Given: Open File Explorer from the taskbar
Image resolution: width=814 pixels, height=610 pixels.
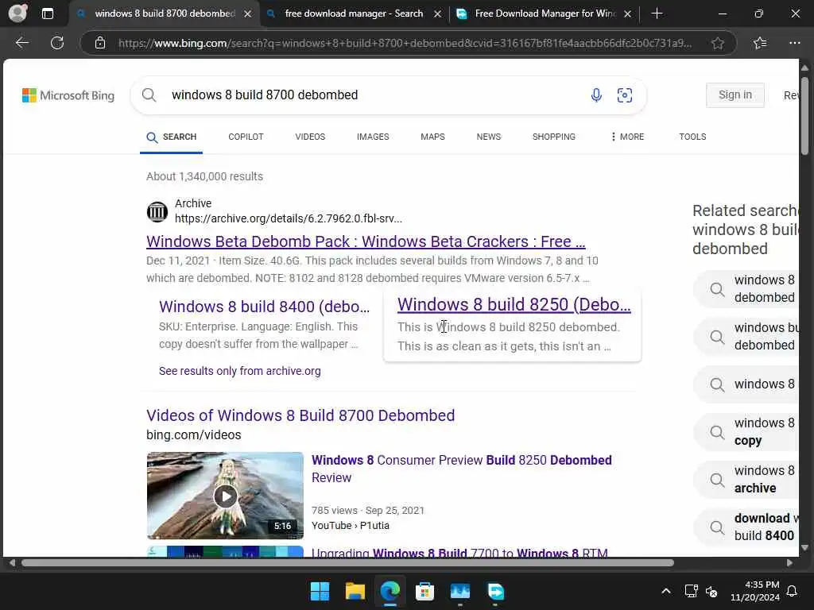Looking at the screenshot, I should 355,591.
